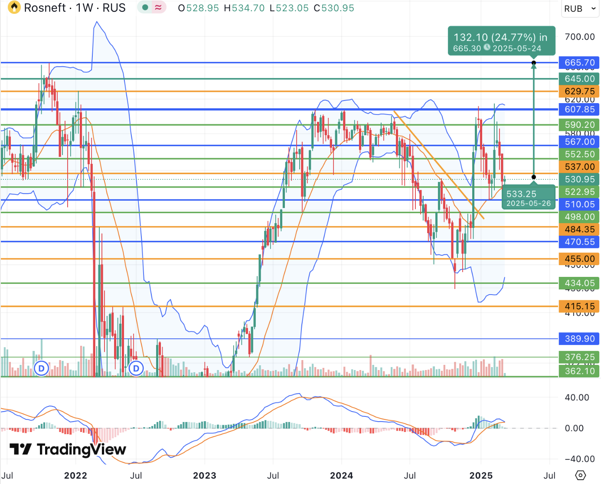This screenshot has height=484, width=601.
Task: Click the Rosneft flame logo icon
Action: point(14,7)
